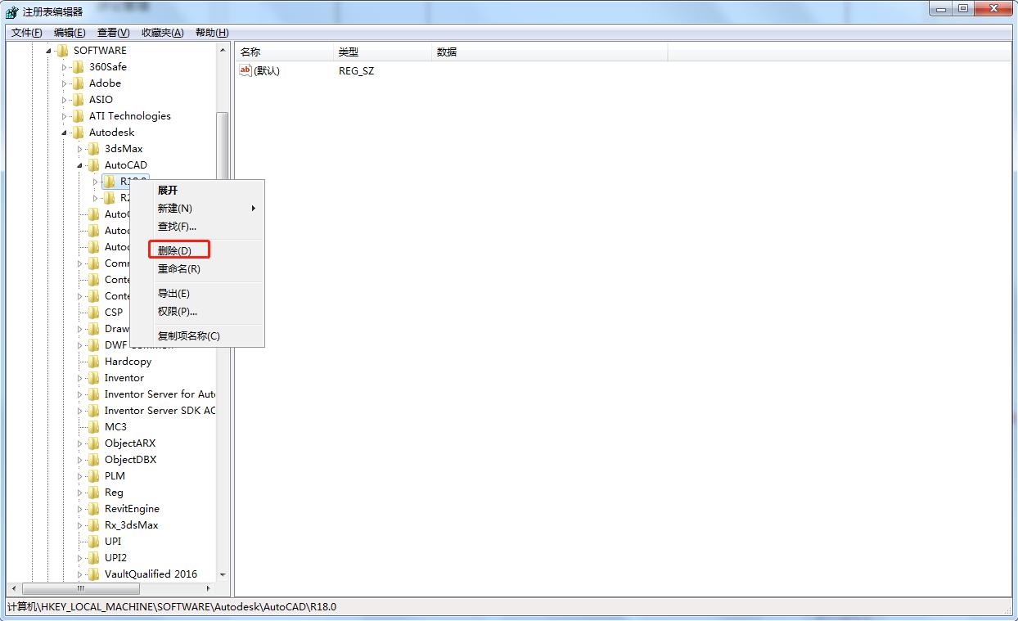The image size is (1018, 621).
Task: Click the Inventor folder icon
Action: [x=94, y=378]
